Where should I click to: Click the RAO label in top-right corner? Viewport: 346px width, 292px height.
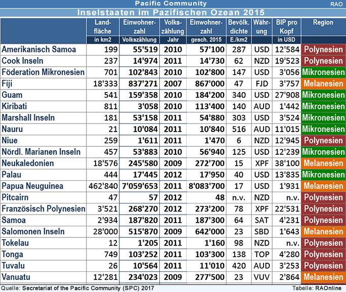(336, 4)
